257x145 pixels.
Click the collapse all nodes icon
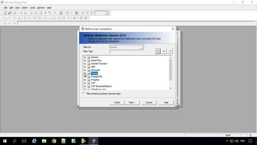click(x=170, y=51)
